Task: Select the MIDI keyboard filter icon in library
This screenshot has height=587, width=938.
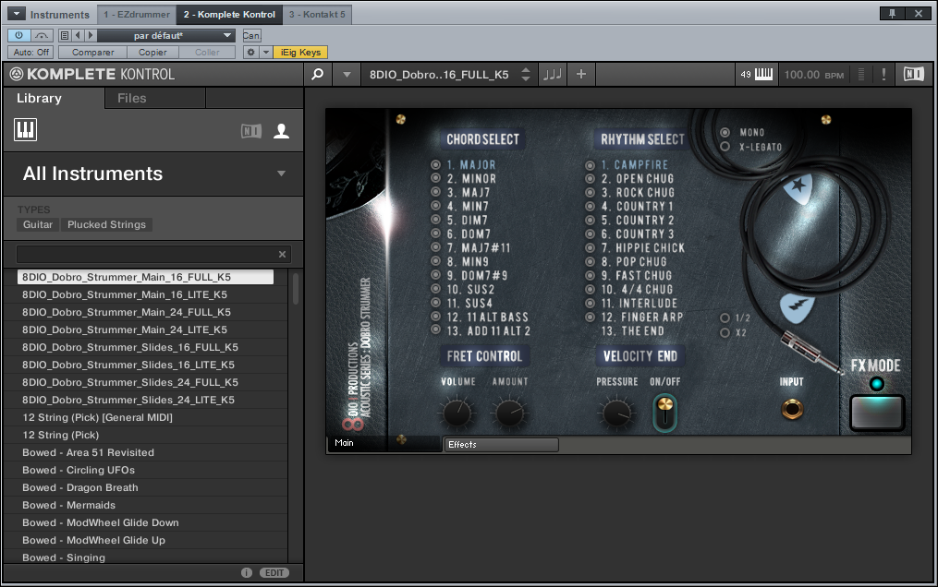Action: (25, 129)
